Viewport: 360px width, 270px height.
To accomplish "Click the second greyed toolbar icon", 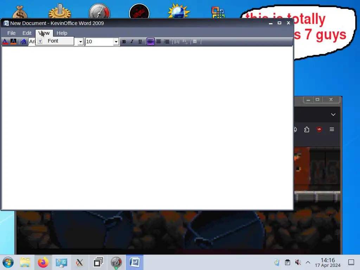I will 185,41.
